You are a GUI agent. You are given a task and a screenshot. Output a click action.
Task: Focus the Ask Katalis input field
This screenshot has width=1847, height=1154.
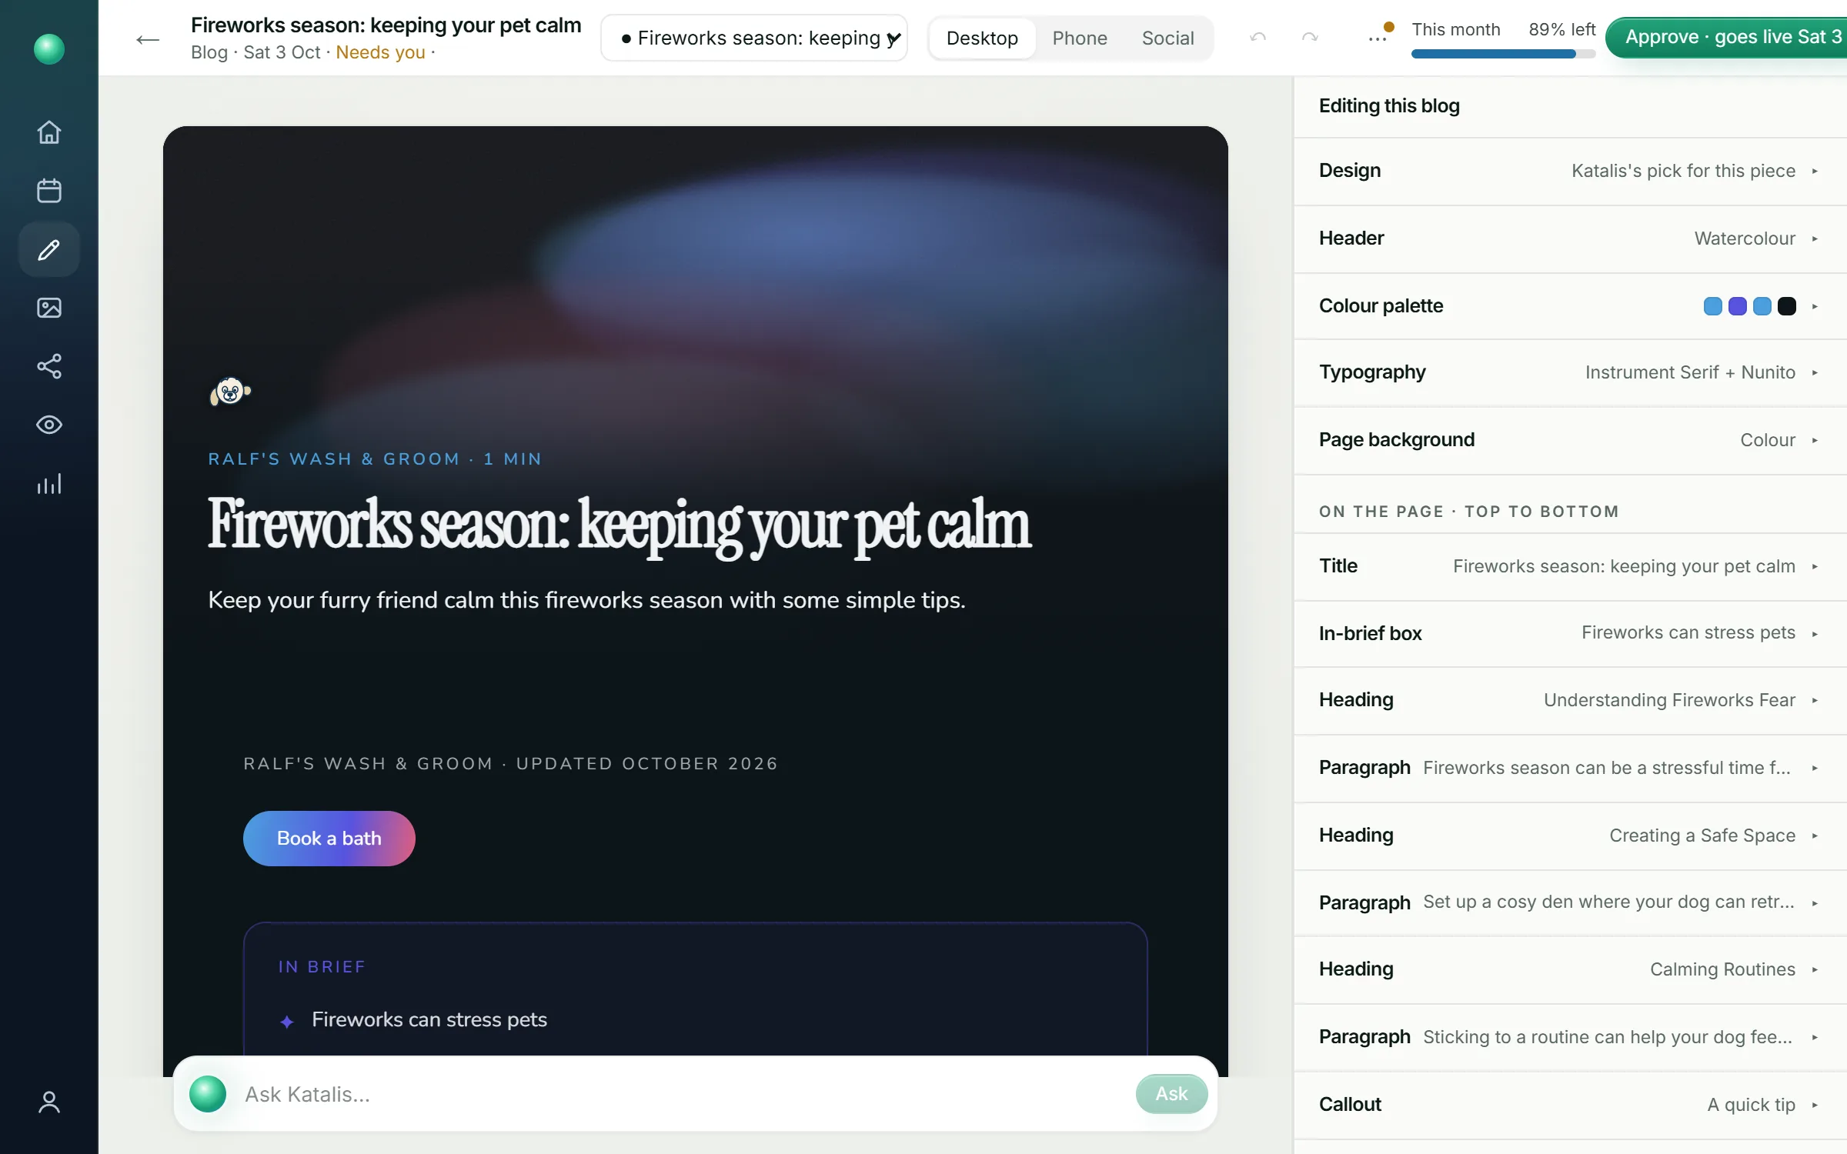[681, 1094]
